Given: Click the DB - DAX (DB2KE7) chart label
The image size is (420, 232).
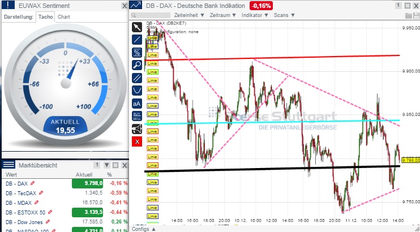Looking at the screenshot, I should click(x=166, y=23).
